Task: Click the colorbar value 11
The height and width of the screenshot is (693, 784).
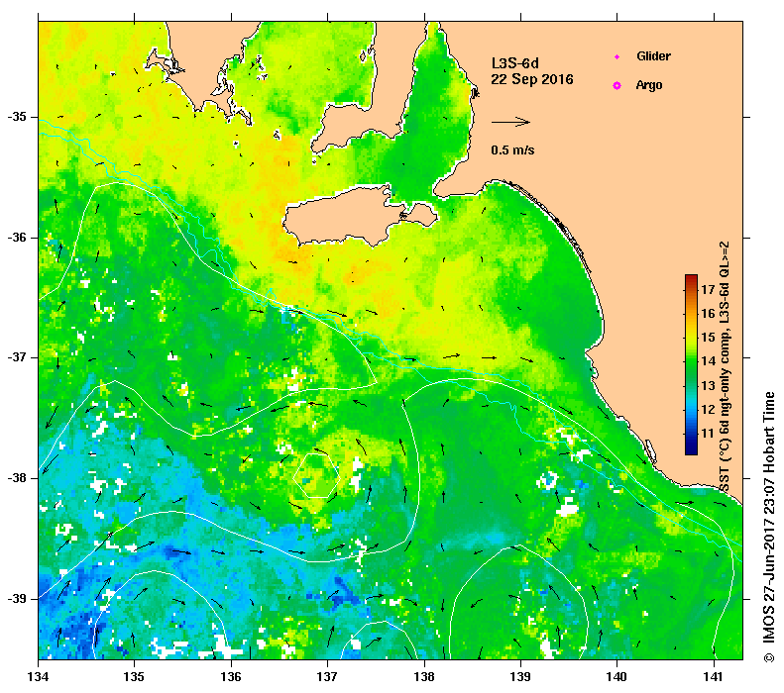Action: 708,434
